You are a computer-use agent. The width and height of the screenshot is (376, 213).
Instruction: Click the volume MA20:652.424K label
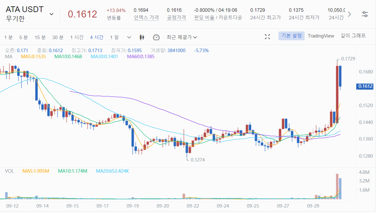click(x=113, y=171)
